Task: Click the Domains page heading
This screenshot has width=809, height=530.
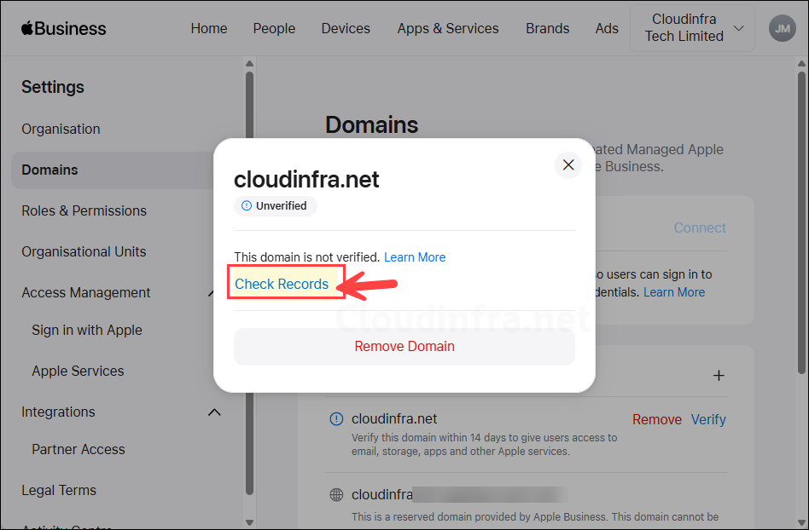Action: pyautogui.click(x=371, y=124)
